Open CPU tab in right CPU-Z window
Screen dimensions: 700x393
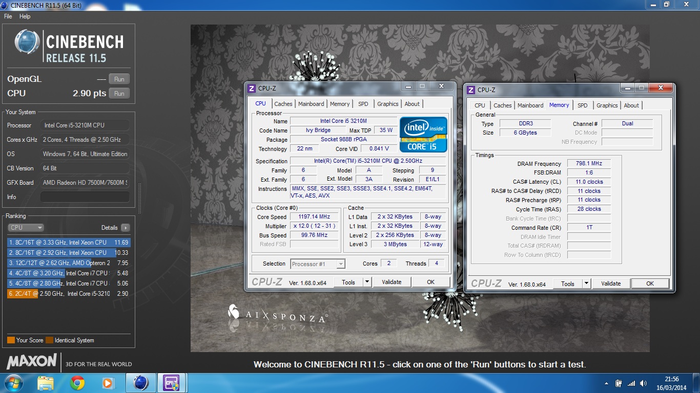coord(480,105)
